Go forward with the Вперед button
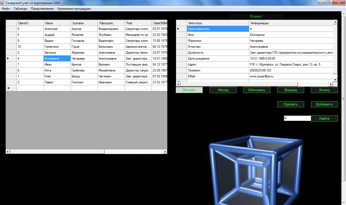The width and height of the screenshot is (346, 205). tap(290, 90)
